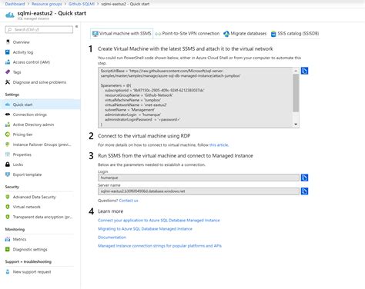Switch to SSIS catalog (SSISDB) tab
The image size is (365, 289).
tap(295, 34)
